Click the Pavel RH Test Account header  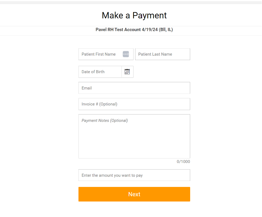click(x=134, y=29)
